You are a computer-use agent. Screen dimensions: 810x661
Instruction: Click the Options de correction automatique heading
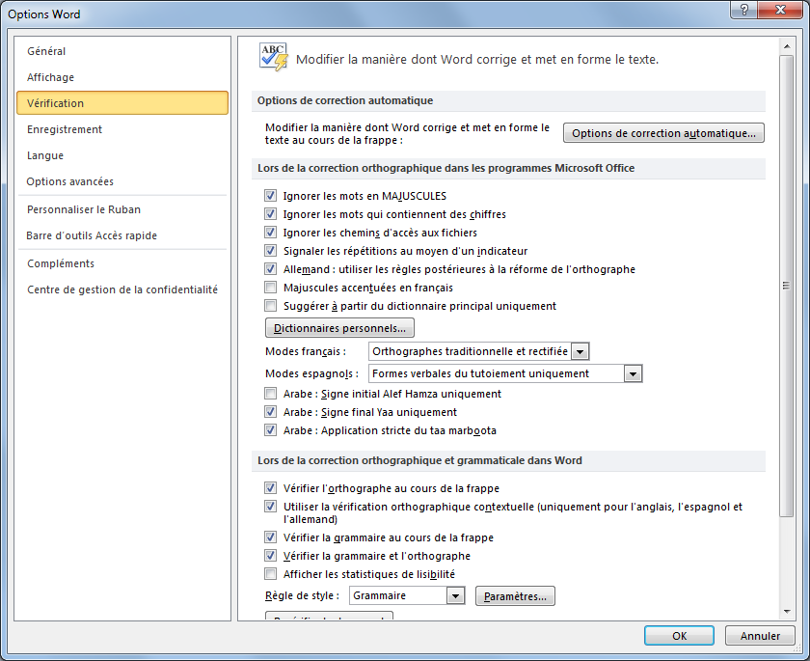[x=345, y=100]
